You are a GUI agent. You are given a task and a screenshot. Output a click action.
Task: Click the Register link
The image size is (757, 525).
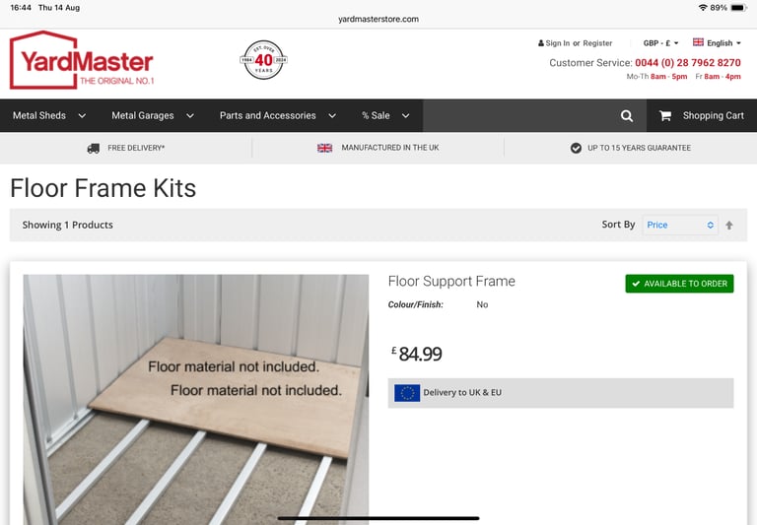pyautogui.click(x=597, y=43)
